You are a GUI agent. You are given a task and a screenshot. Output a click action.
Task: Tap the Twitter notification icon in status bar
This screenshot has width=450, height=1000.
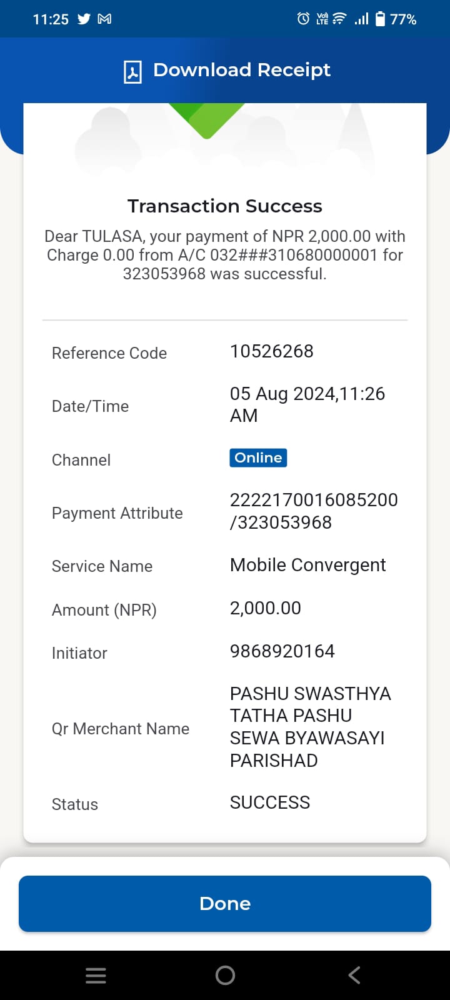point(84,19)
